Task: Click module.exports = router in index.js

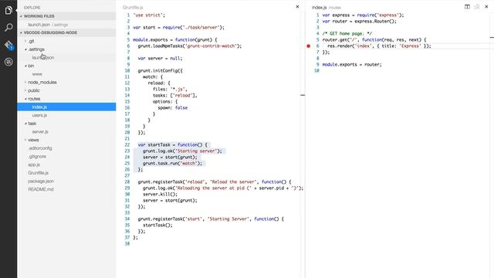Action: coord(352,65)
